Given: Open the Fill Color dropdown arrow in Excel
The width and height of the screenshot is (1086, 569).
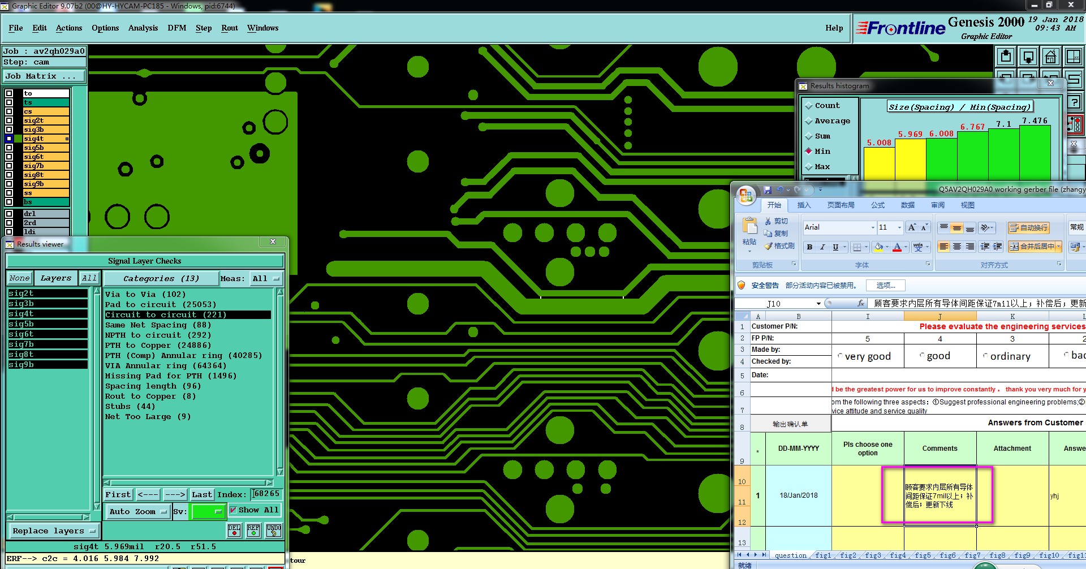Looking at the screenshot, I should pos(887,247).
